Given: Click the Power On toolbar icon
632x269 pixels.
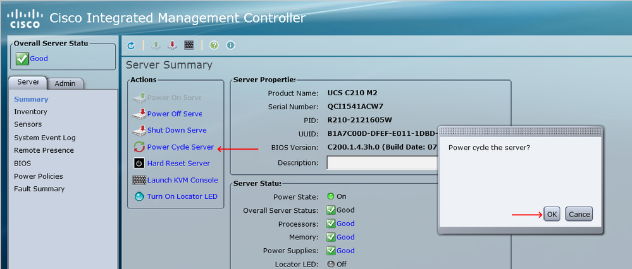Looking at the screenshot, I should pos(156,45).
